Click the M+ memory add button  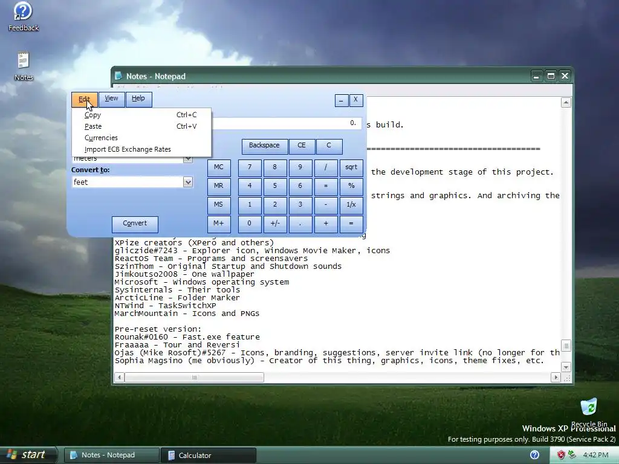pos(219,224)
